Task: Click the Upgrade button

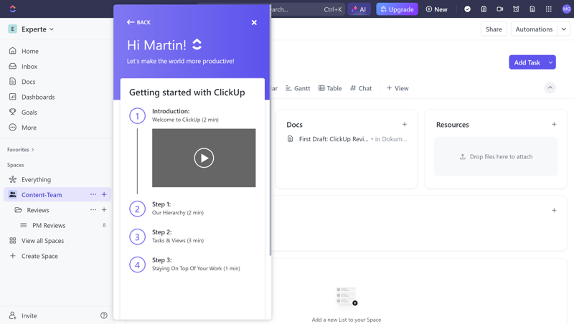Action: pos(397,9)
